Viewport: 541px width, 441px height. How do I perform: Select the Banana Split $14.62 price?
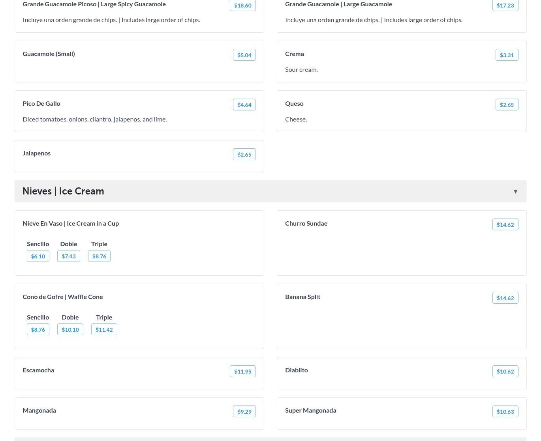pyautogui.click(x=505, y=298)
